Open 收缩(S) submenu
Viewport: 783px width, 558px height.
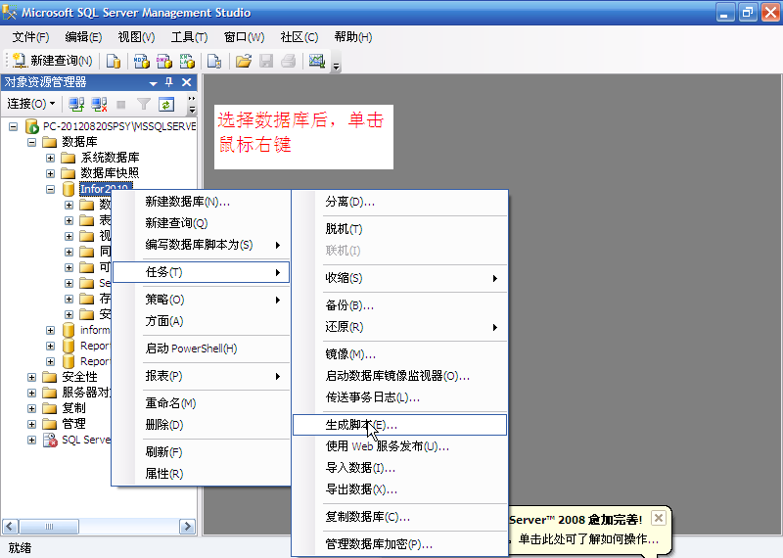point(399,278)
